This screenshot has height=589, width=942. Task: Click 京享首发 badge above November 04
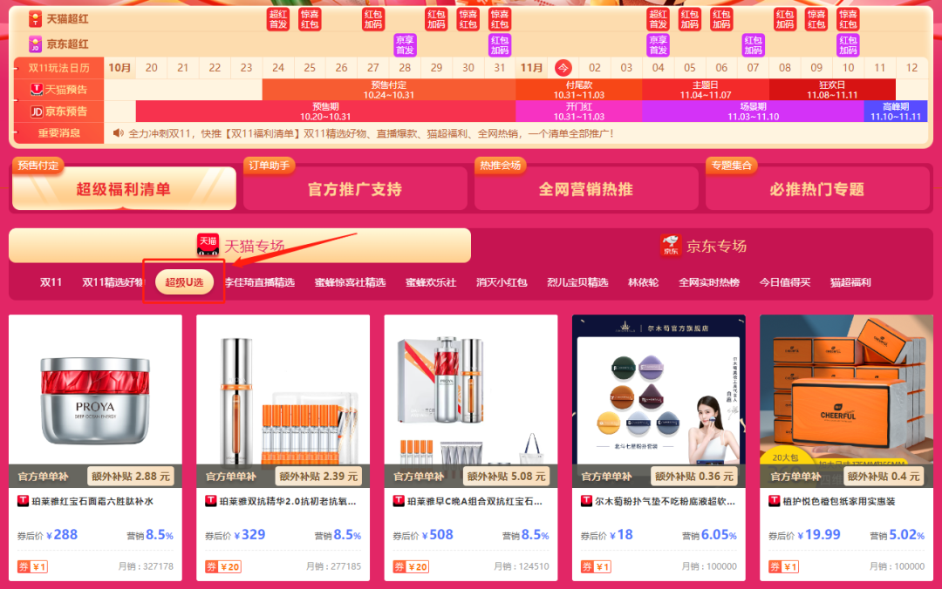tap(658, 45)
